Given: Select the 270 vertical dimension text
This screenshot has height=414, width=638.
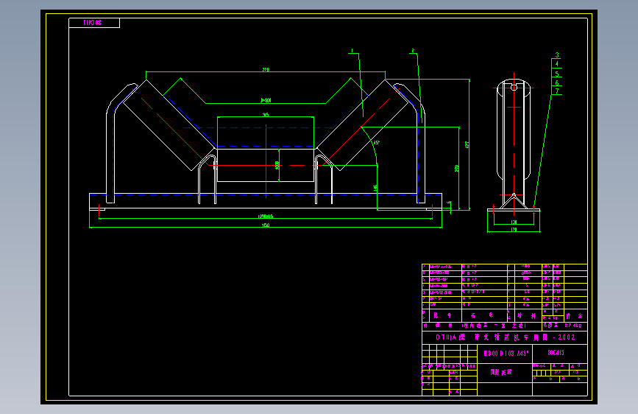Looking at the screenshot, I should [456, 168].
